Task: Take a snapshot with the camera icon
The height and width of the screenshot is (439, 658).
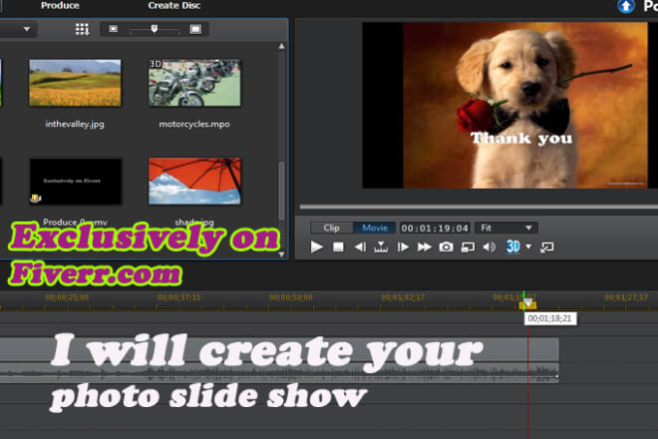Action: tap(446, 247)
